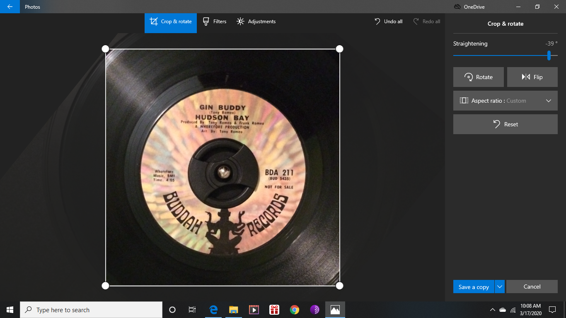
Task: Launch Google Chrome from the taskbar
Action: [x=295, y=310]
